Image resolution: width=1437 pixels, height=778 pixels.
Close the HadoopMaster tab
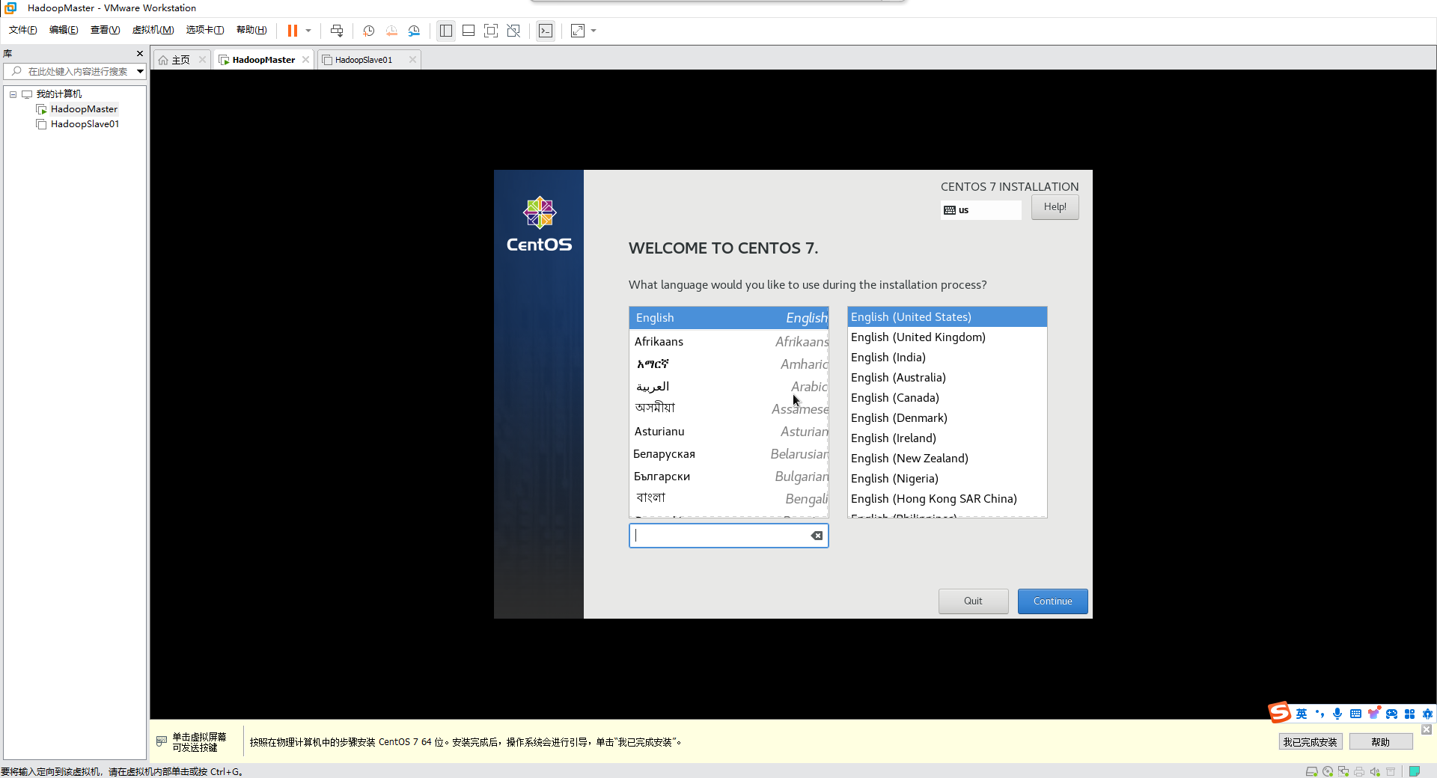click(x=306, y=60)
